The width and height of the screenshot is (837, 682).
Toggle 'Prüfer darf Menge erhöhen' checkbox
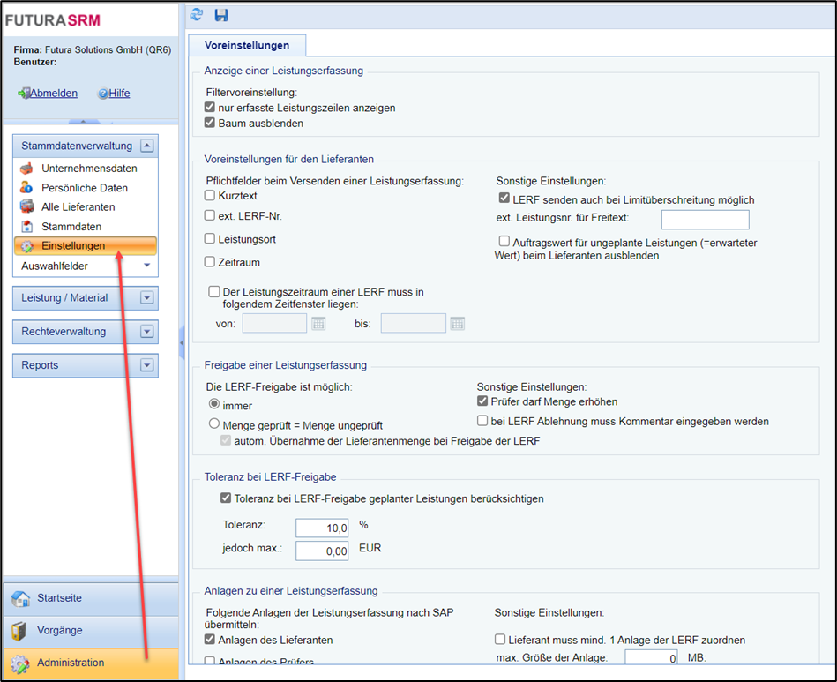click(x=482, y=401)
